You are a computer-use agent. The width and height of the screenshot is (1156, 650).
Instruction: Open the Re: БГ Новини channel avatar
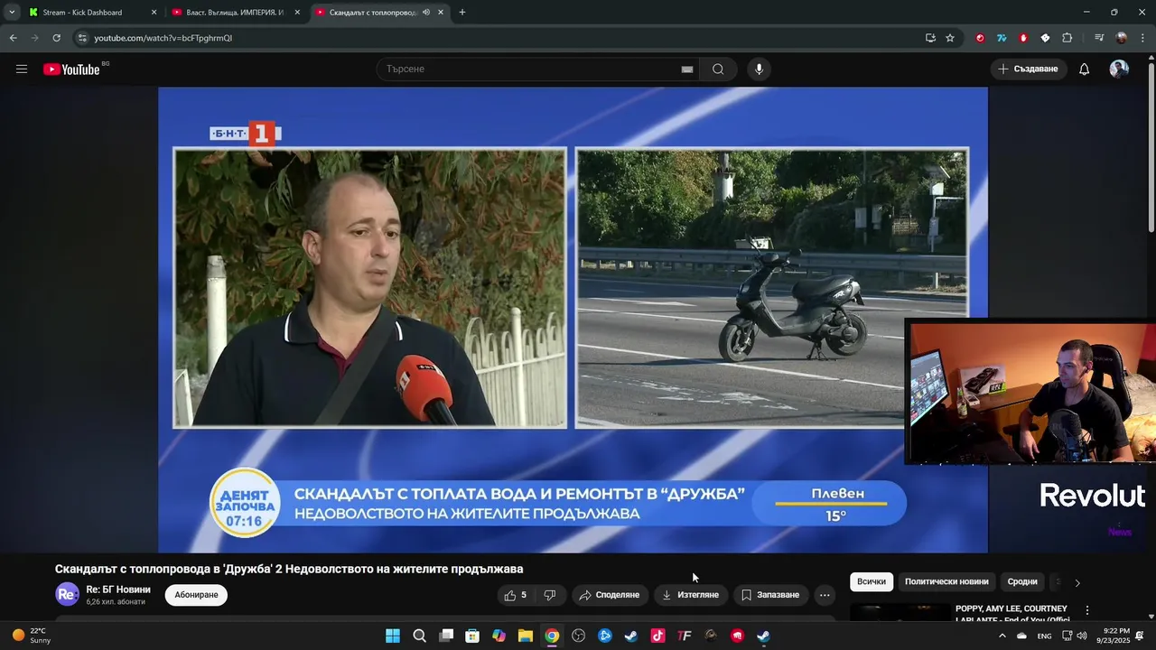point(68,594)
